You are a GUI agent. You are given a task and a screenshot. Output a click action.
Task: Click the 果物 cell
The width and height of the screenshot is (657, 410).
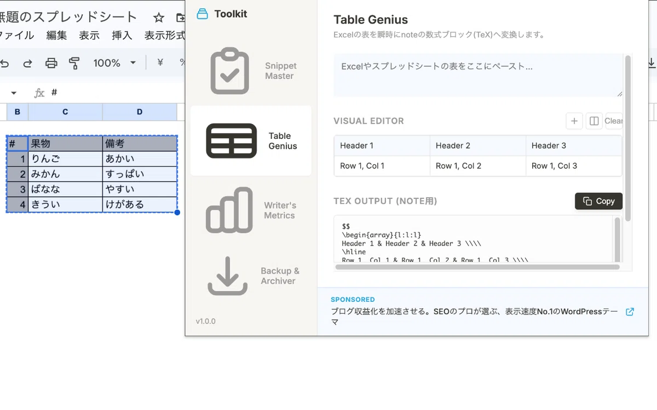pyautogui.click(x=65, y=144)
